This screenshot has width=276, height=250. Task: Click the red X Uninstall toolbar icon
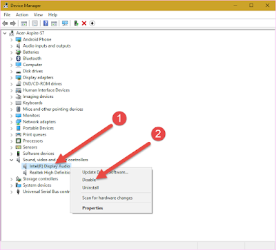pos(84,23)
